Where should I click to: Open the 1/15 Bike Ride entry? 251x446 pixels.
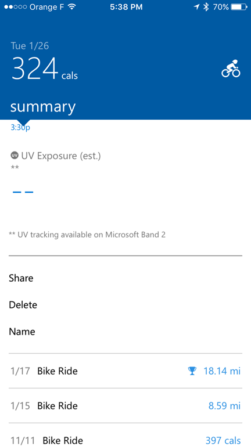pos(125,405)
